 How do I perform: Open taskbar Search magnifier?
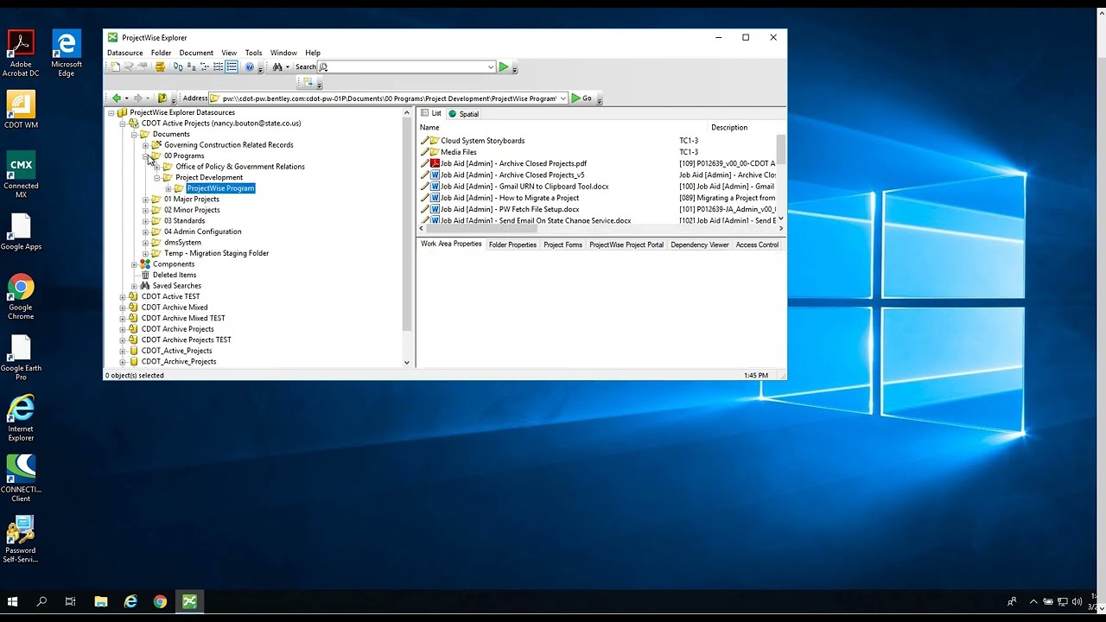click(41, 601)
